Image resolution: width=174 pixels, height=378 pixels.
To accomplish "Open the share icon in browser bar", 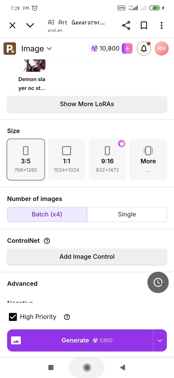I will [126, 25].
